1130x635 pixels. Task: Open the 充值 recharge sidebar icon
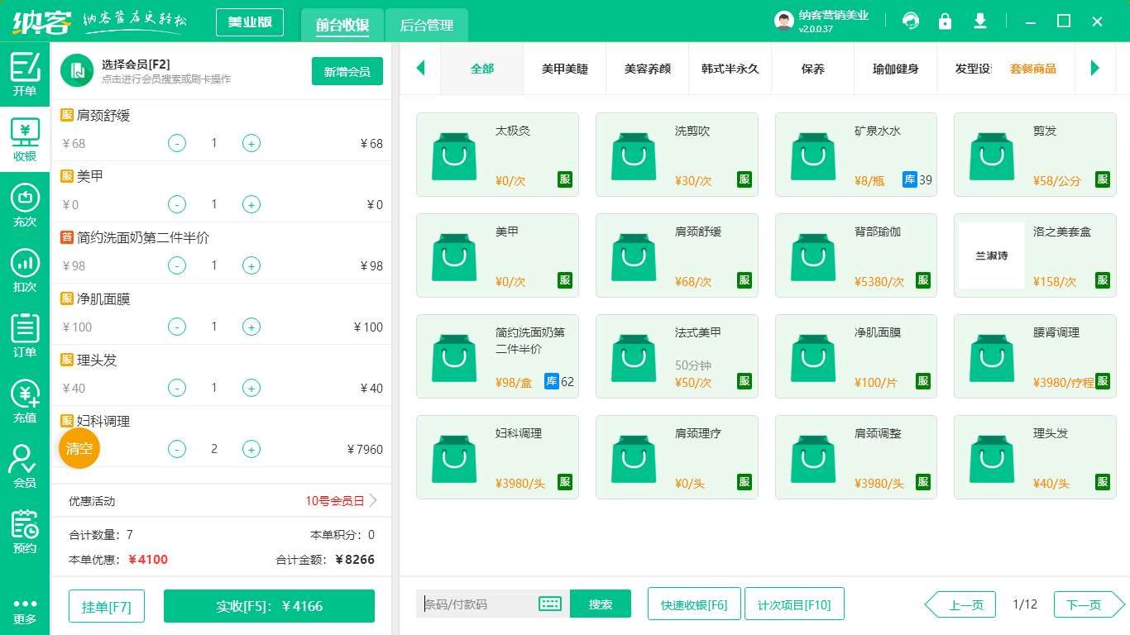(x=25, y=401)
